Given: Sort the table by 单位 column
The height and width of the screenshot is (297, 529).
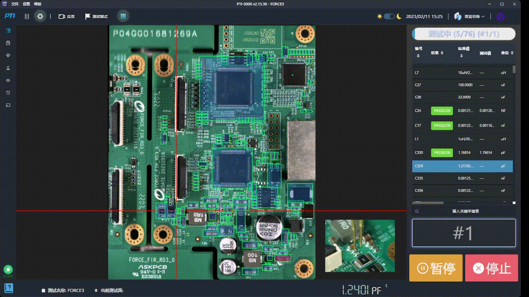Looking at the screenshot, I should [x=507, y=53].
